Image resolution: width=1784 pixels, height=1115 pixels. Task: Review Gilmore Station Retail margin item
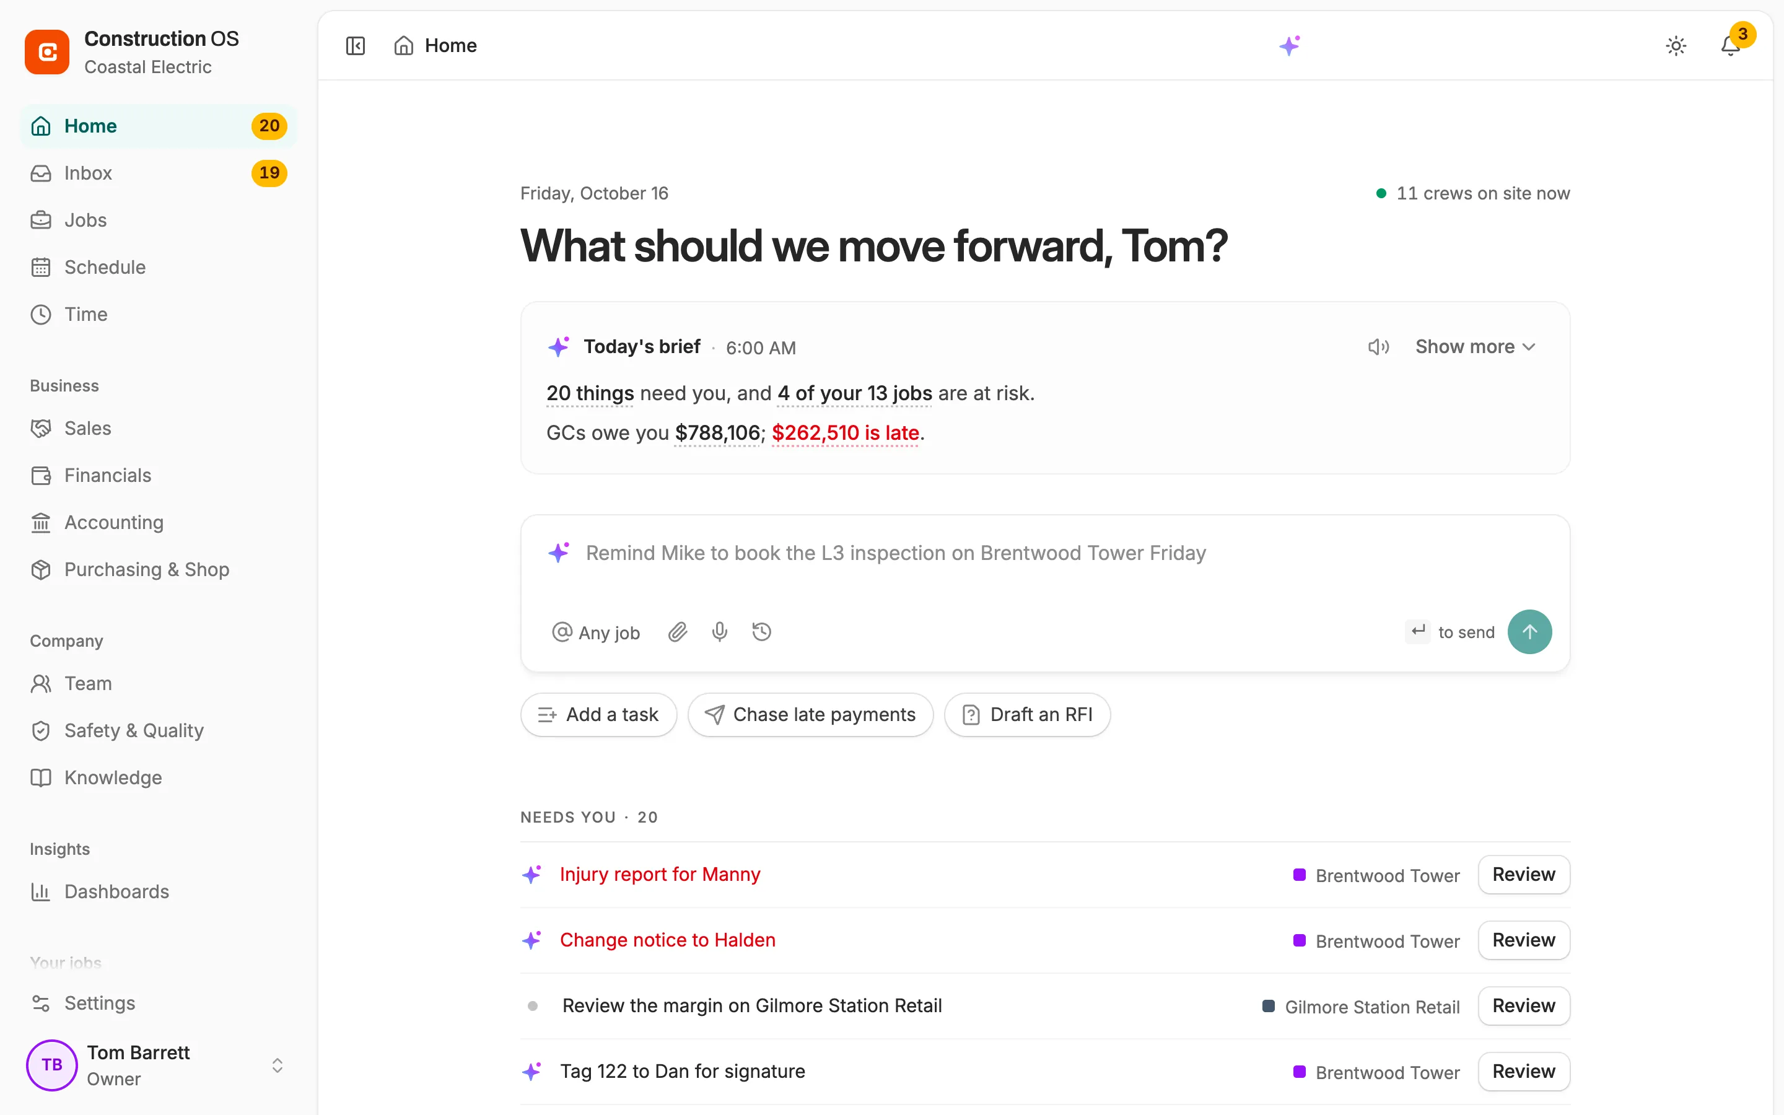point(1524,1006)
